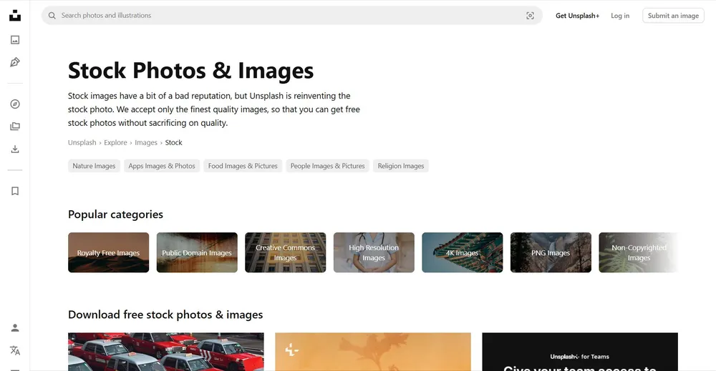Open the red taxis photo
This screenshot has height=371, width=716.
166,352
